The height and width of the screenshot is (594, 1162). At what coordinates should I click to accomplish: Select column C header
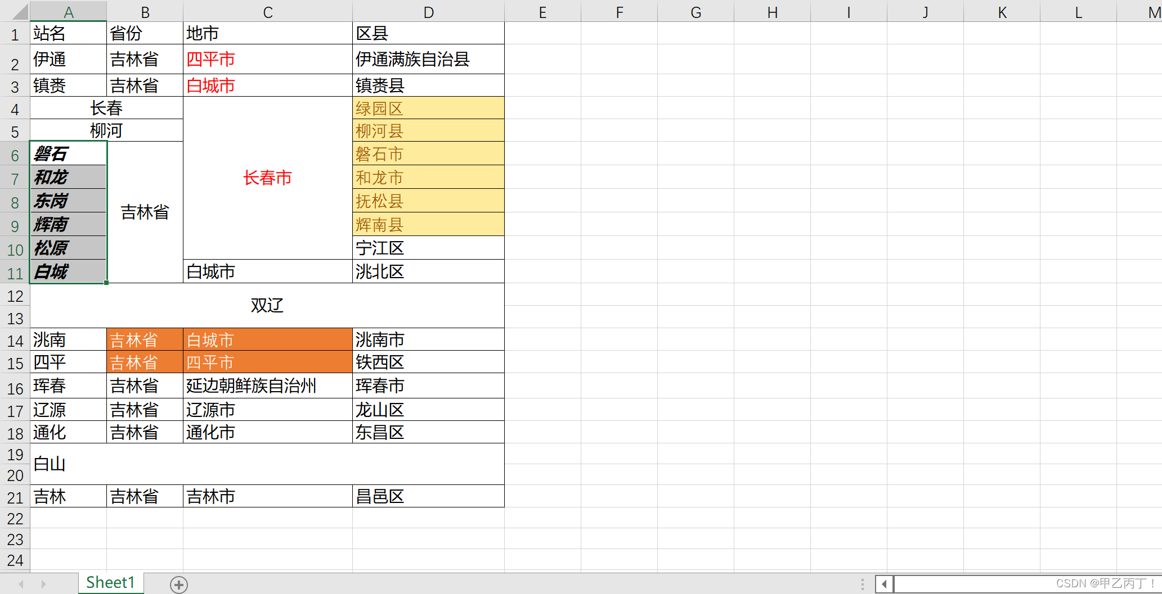coord(268,12)
